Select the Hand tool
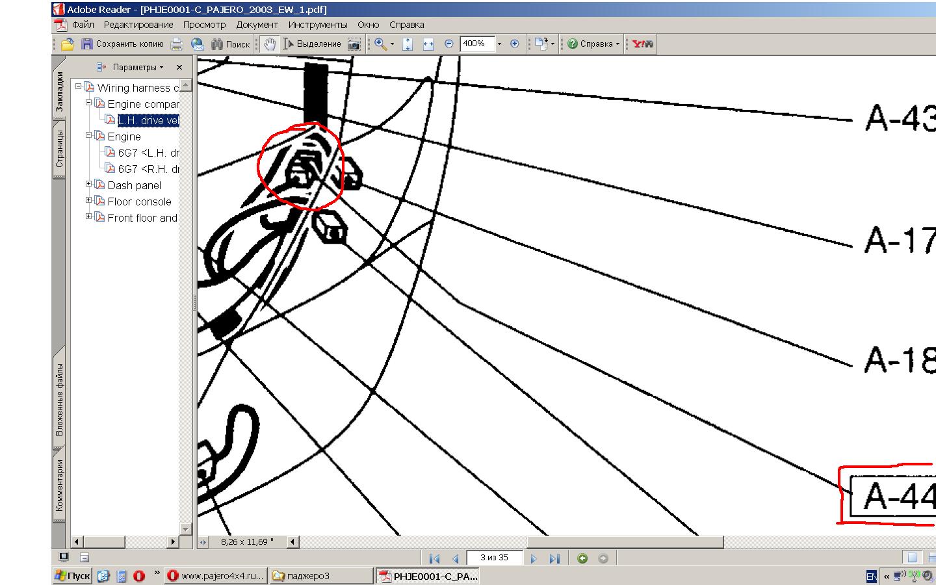 (x=269, y=44)
